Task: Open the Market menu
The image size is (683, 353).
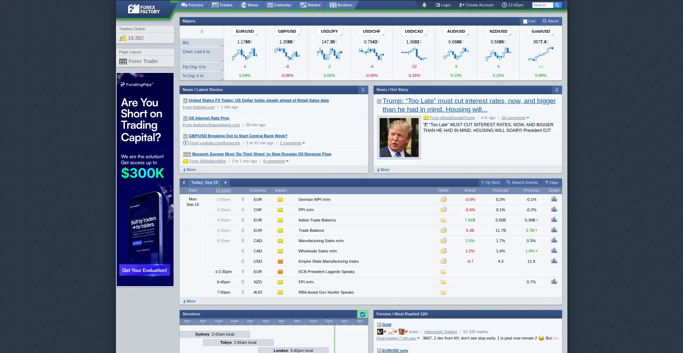Action: tap(310, 5)
